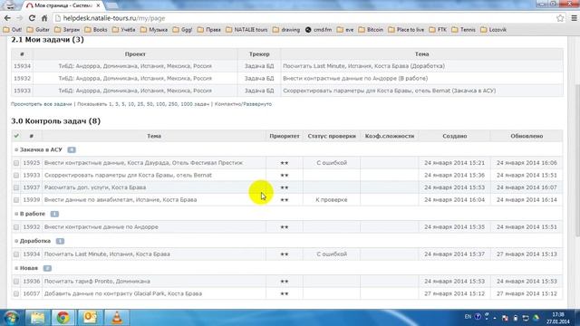Tick the checkbox for task 15925
Viewport: 580px width, 326px height.
(x=16, y=163)
